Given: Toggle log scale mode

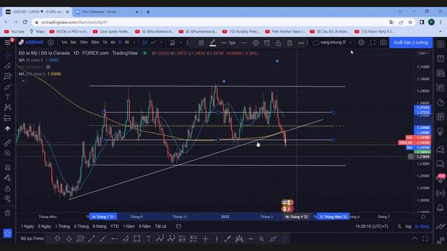Looking at the screenshot, I should pyautogui.click(x=408, y=227).
